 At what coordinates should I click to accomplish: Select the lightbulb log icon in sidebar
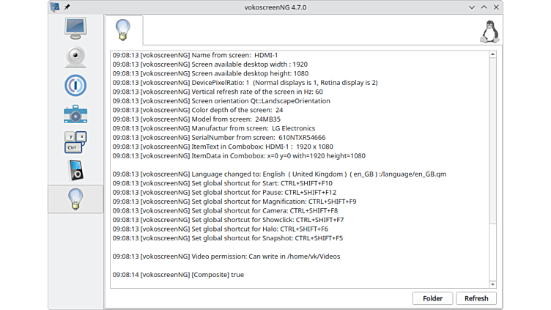(75, 199)
